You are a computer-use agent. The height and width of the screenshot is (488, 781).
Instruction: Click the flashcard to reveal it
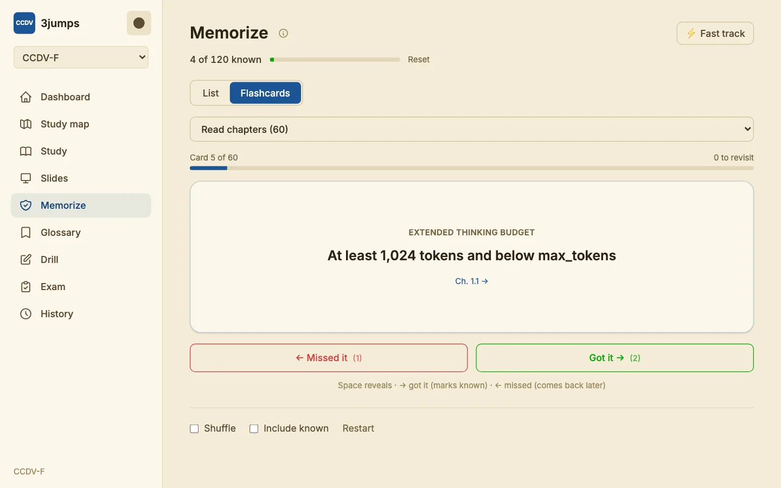pos(472,257)
